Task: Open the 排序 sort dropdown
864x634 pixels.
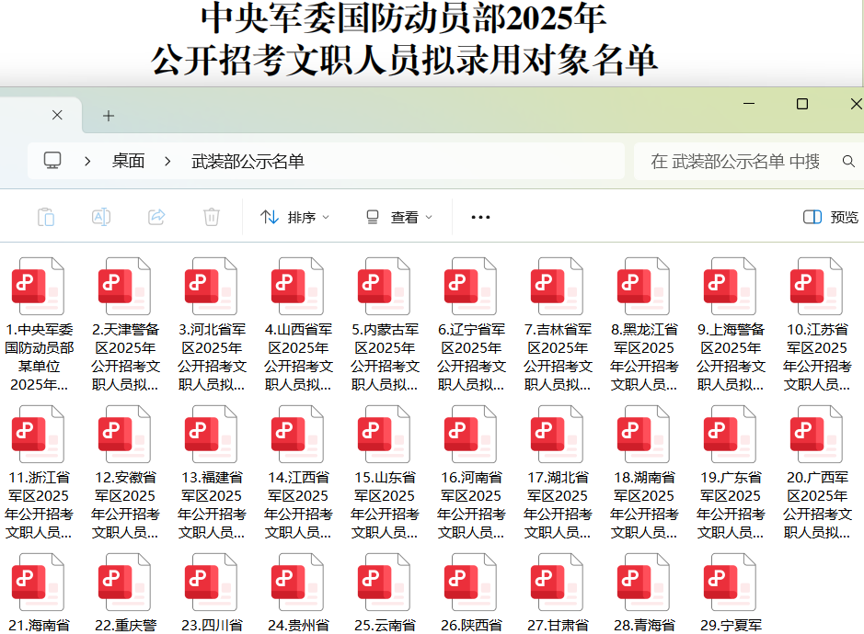Action: 295,218
